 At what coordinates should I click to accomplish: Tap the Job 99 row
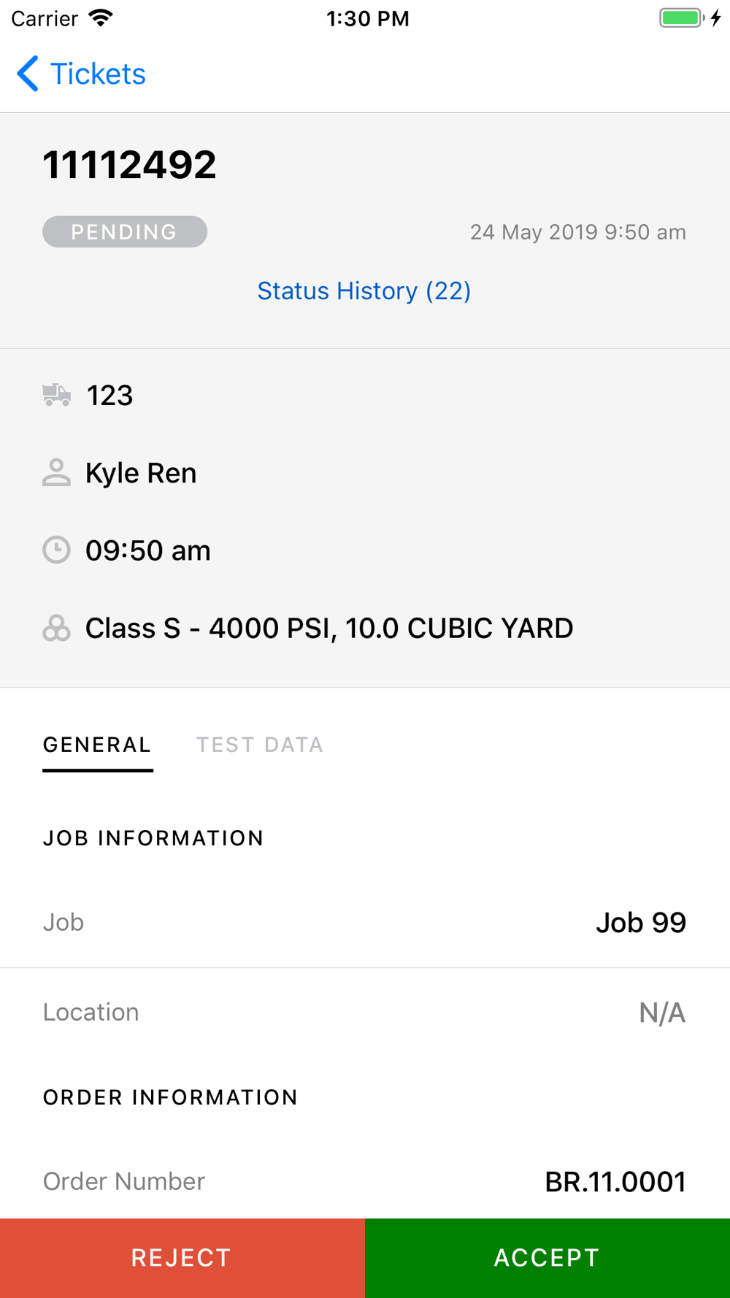coord(365,922)
